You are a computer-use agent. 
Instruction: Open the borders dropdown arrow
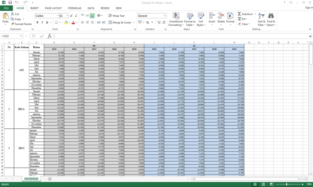click(x=60, y=22)
